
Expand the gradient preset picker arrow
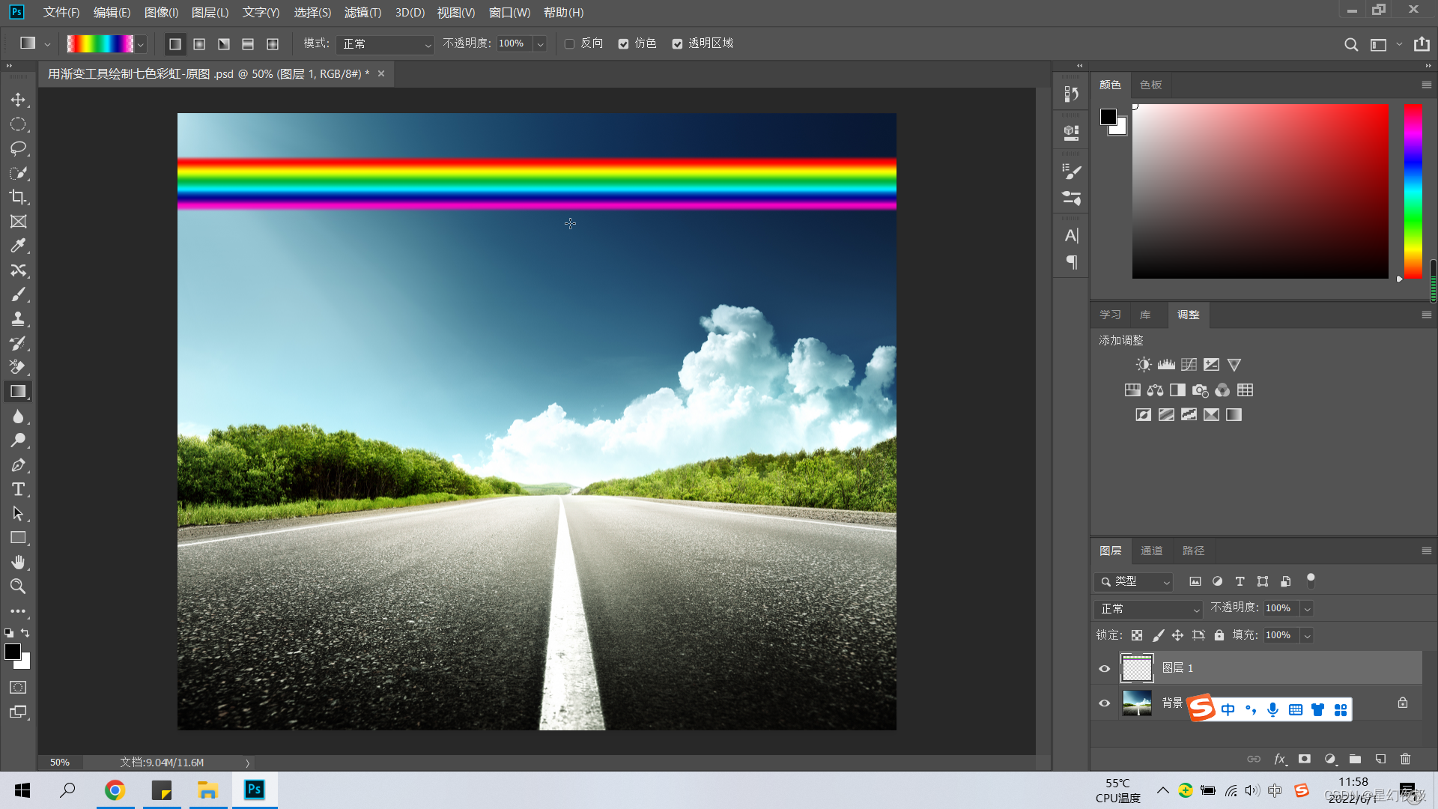point(140,44)
